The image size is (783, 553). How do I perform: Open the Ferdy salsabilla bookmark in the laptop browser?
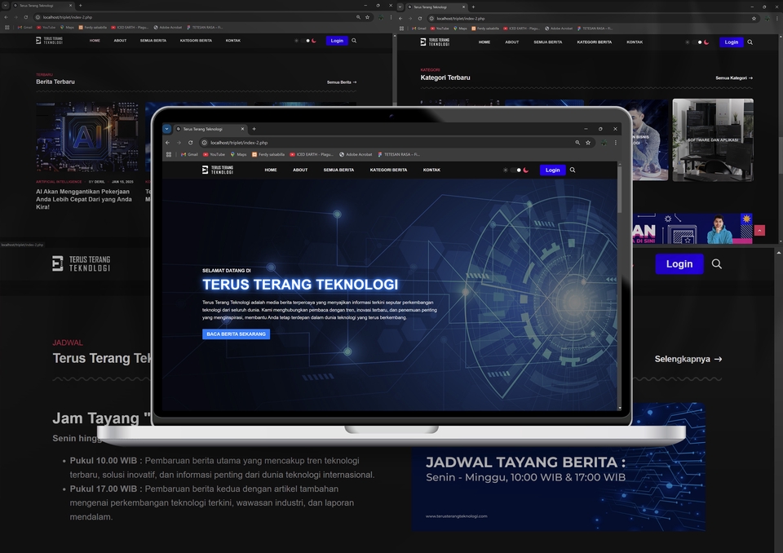(x=268, y=154)
